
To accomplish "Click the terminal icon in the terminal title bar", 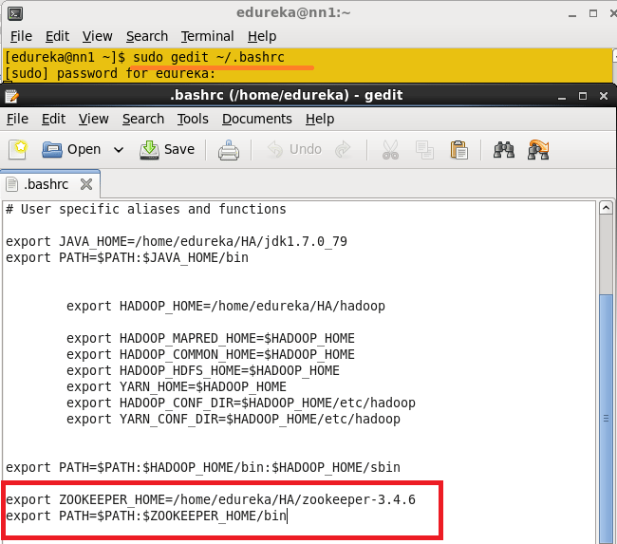I will pyautogui.click(x=15, y=13).
